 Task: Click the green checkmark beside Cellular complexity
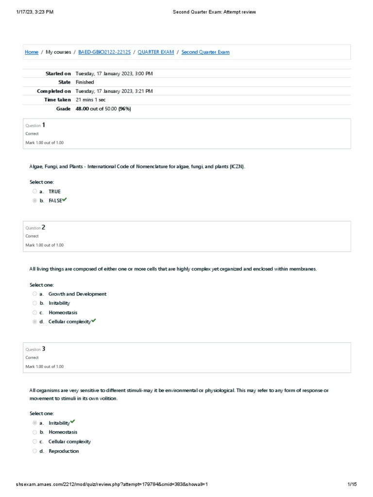click(x=93, y=321)
